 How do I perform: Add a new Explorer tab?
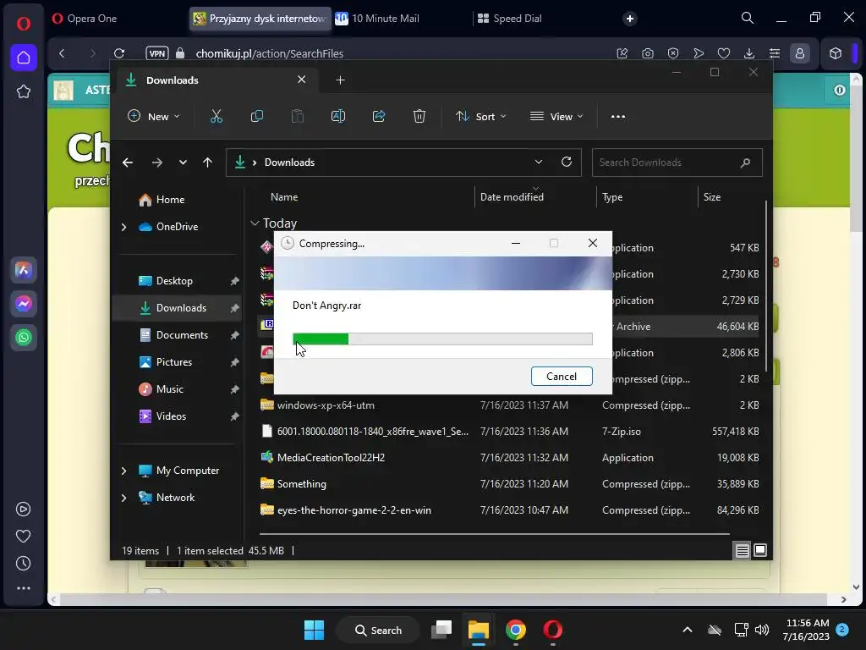[x=340, y=80]
